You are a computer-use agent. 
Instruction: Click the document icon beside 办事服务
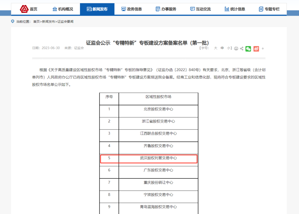point(158,9)
